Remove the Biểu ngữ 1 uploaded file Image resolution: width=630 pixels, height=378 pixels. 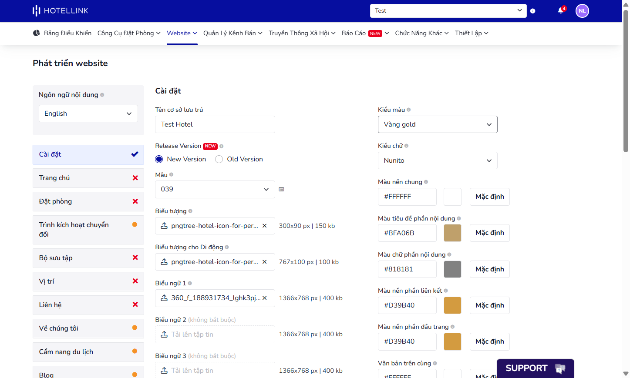pos(264,298)
